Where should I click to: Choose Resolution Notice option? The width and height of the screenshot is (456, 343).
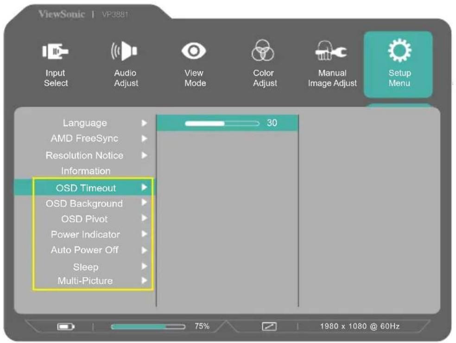(85, 155)
